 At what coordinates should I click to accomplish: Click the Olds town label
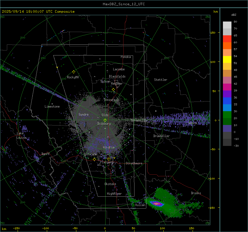pyautogui.click(x=105, y=115)
